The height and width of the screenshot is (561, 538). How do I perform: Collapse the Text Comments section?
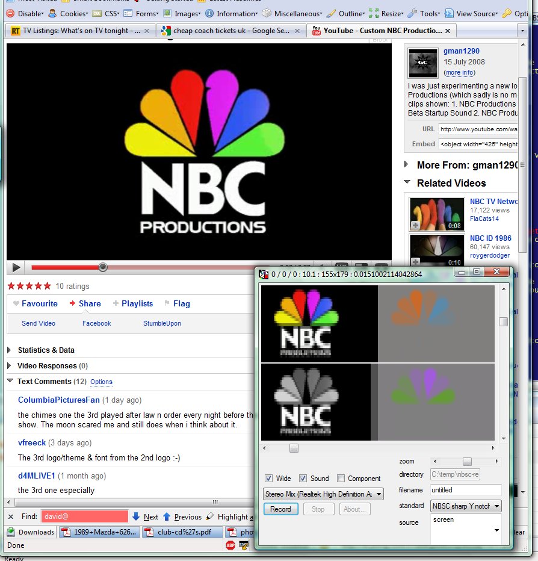(x=10, y=381)
